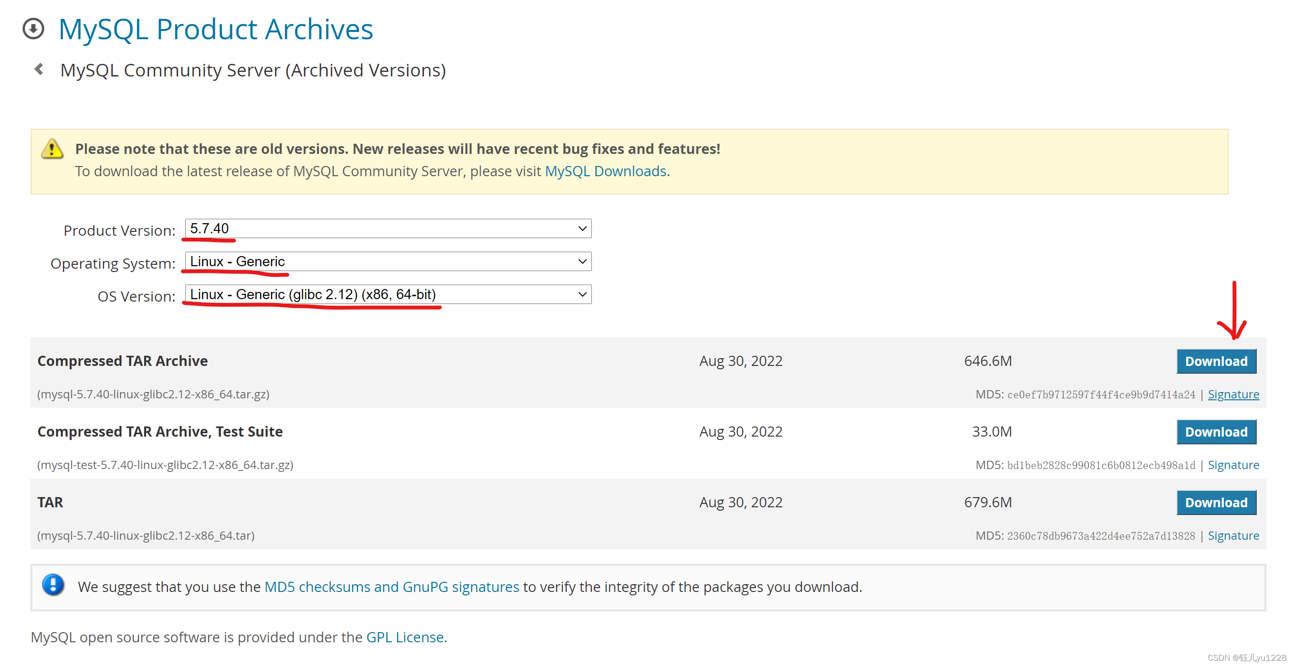Screen dimensions: 1294x667
Task: Click the MySQL Product Archives heading
Action: click(215, 29)
